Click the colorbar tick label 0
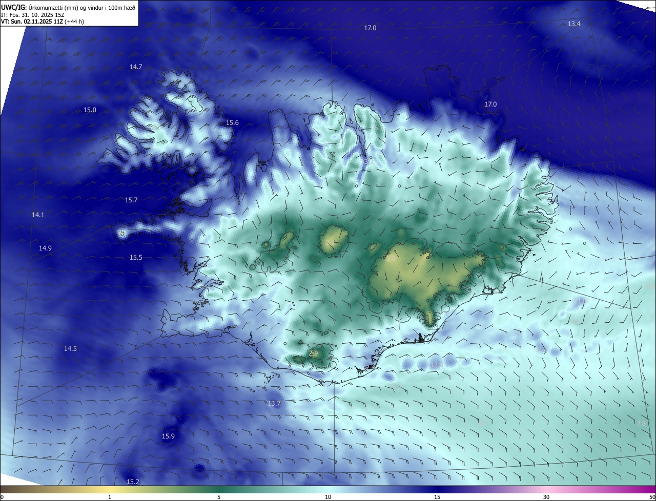The width and height of the screenshot is (656, 501). click(x=2, y=497)
